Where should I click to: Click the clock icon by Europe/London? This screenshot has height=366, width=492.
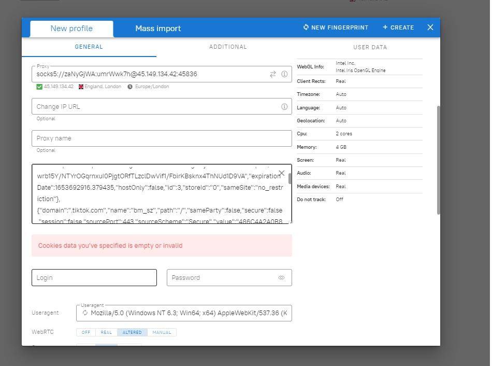click(x=130, y=87)
